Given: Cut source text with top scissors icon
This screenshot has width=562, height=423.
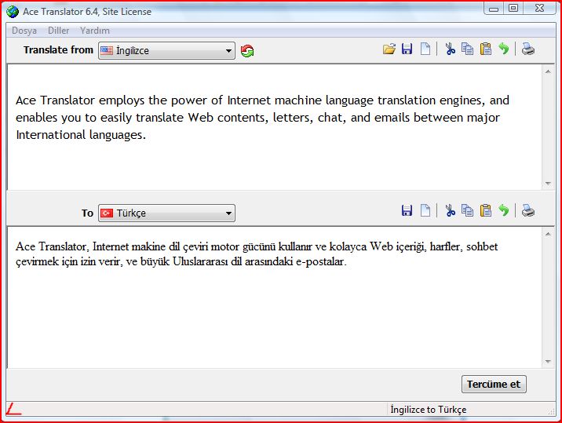Looking at the screenshot, I should [x=450, y=49].
